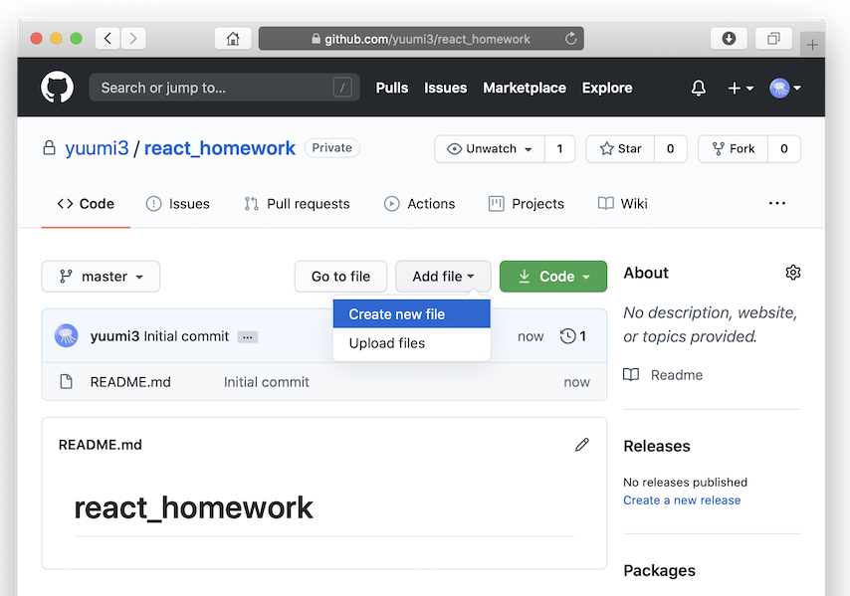This screenshot has width=850, height=596.
Task: Open About settings gear icon
Action: [x=793, y=273]
